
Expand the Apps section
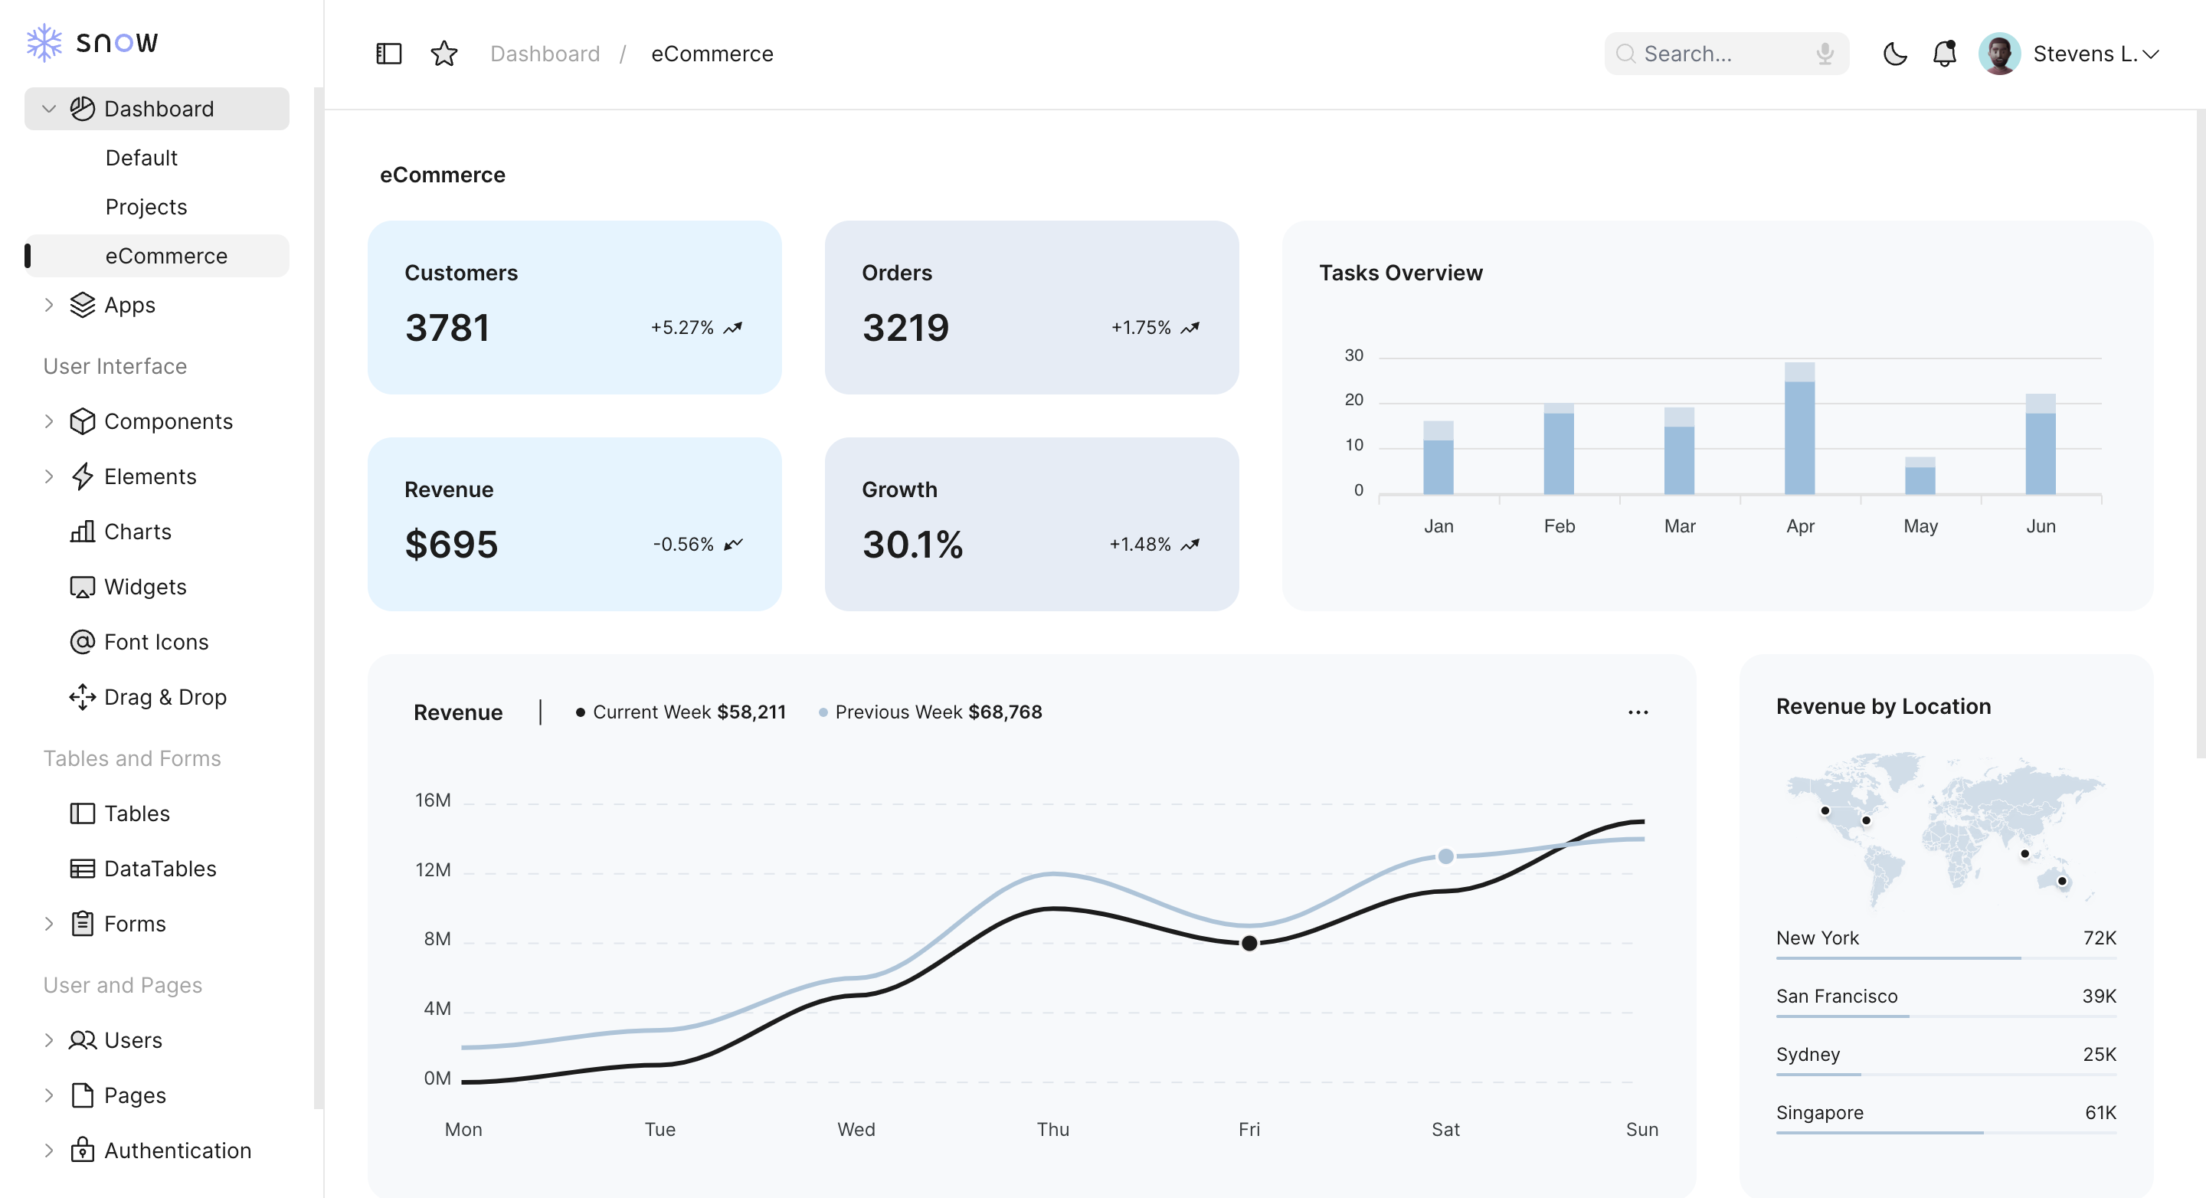(x=49, y=305)
